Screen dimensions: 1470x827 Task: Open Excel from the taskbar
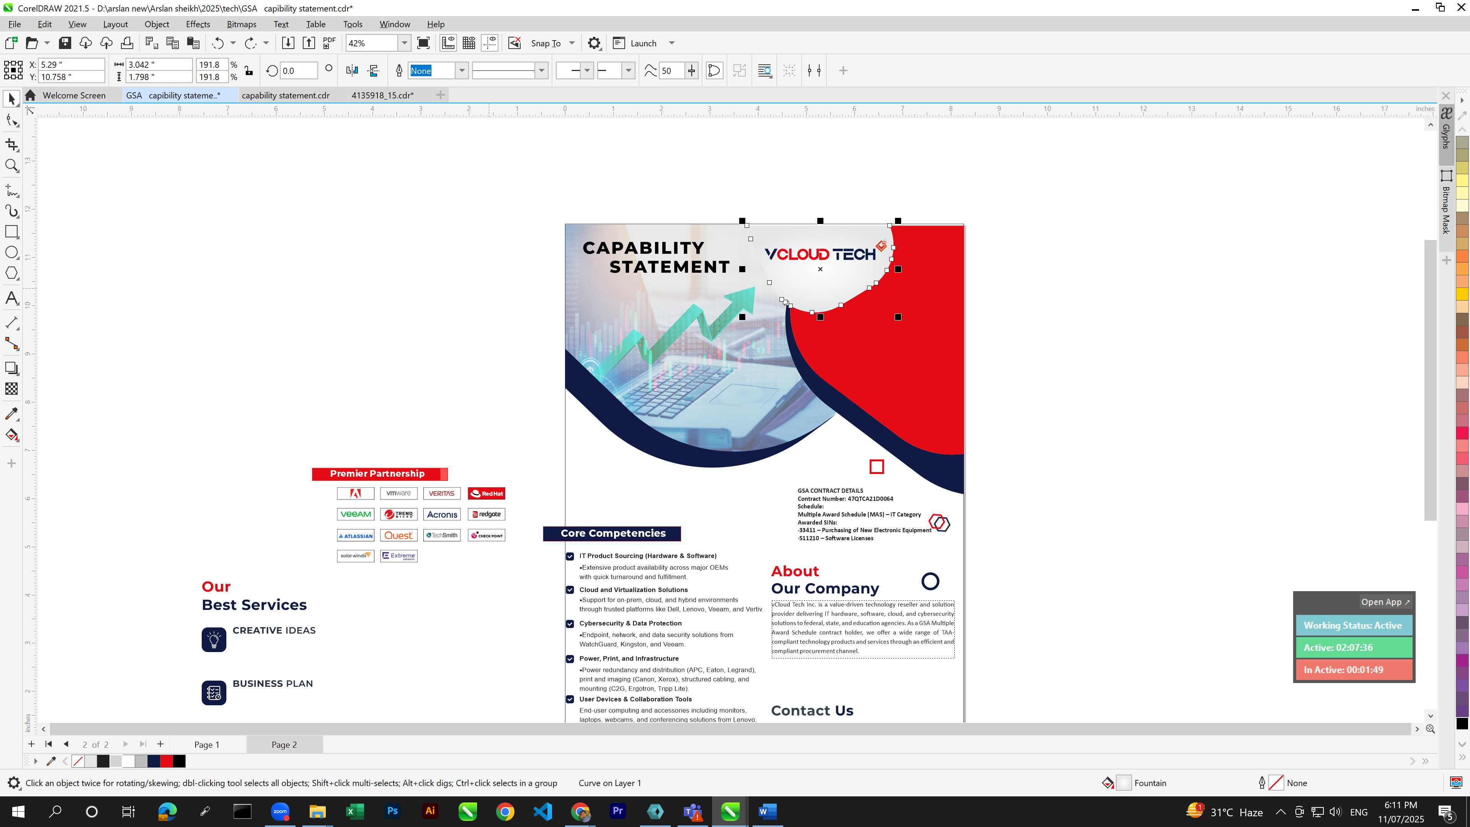pos(354,812)
